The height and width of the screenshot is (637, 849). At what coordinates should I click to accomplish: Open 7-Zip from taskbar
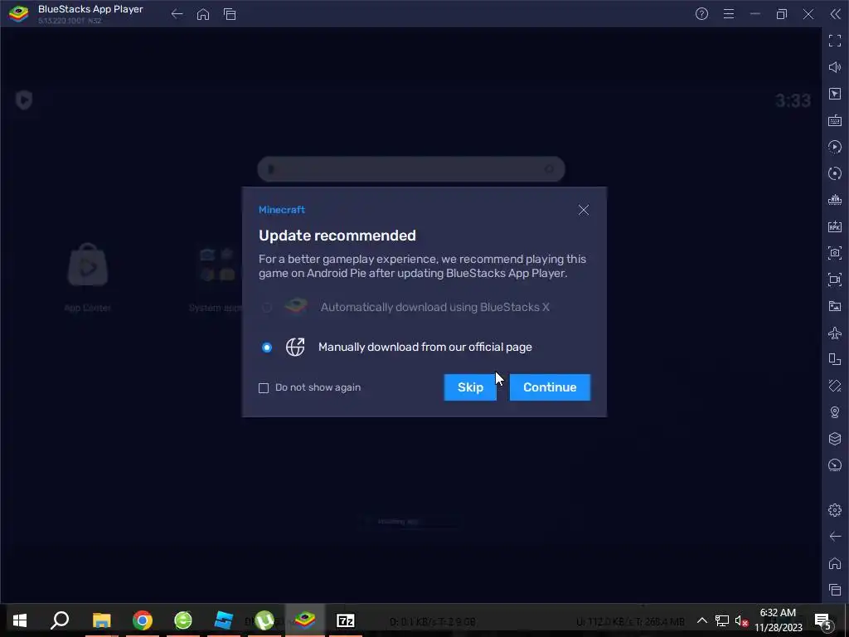point(346,620)
